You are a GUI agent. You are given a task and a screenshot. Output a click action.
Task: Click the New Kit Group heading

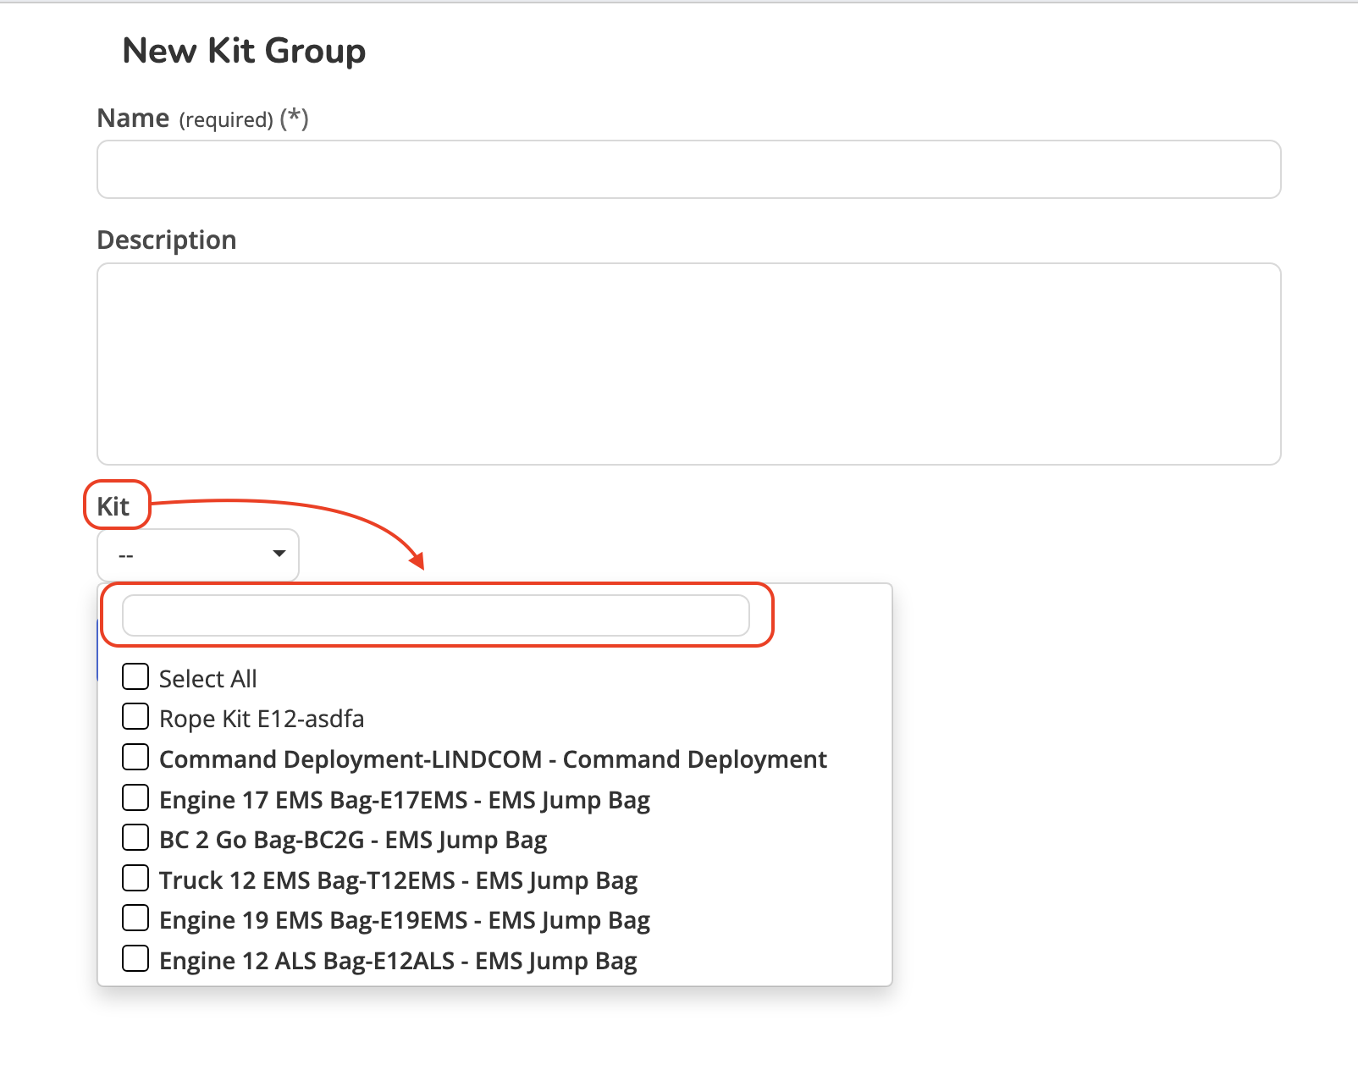pos(244,51)
